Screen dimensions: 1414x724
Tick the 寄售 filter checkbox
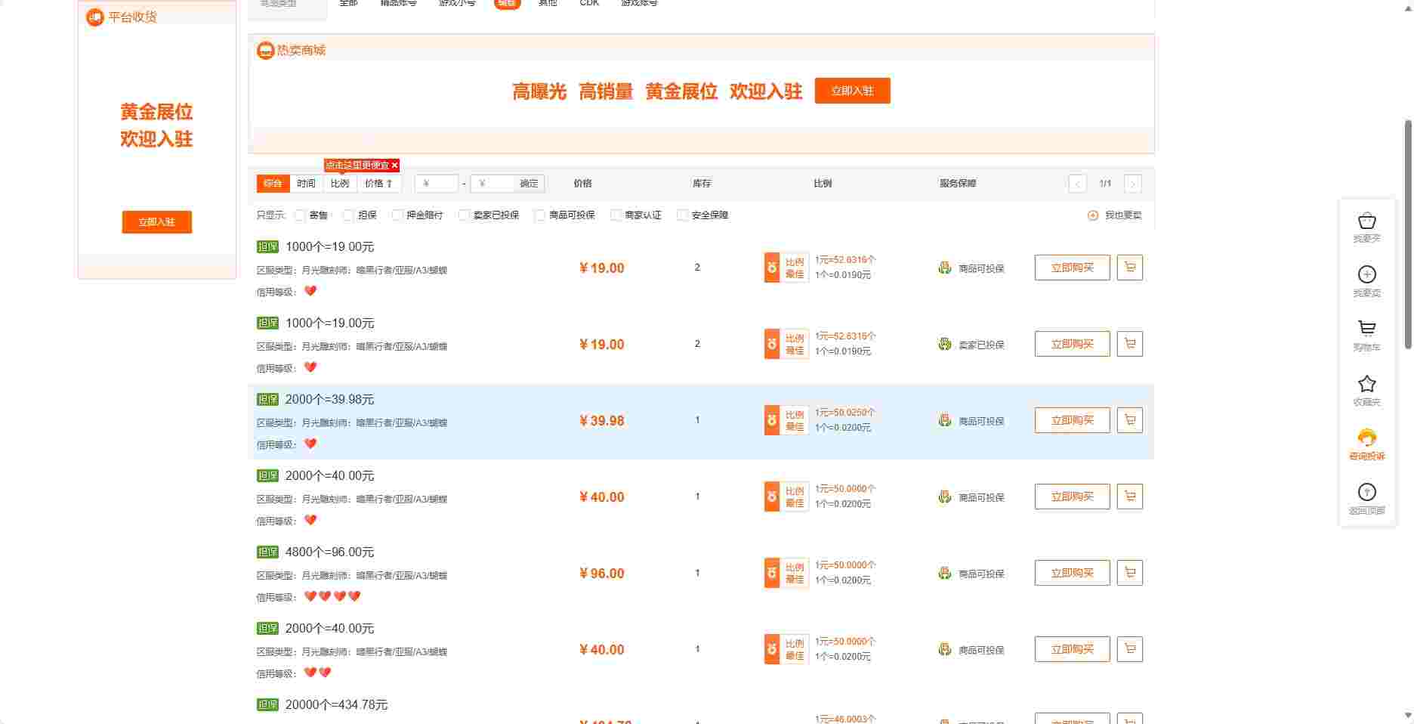tap(300, 215)
